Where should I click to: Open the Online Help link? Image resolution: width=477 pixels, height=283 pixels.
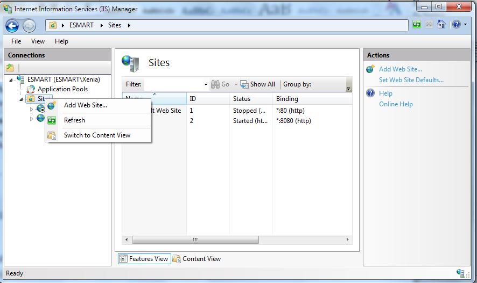(396, 104)
